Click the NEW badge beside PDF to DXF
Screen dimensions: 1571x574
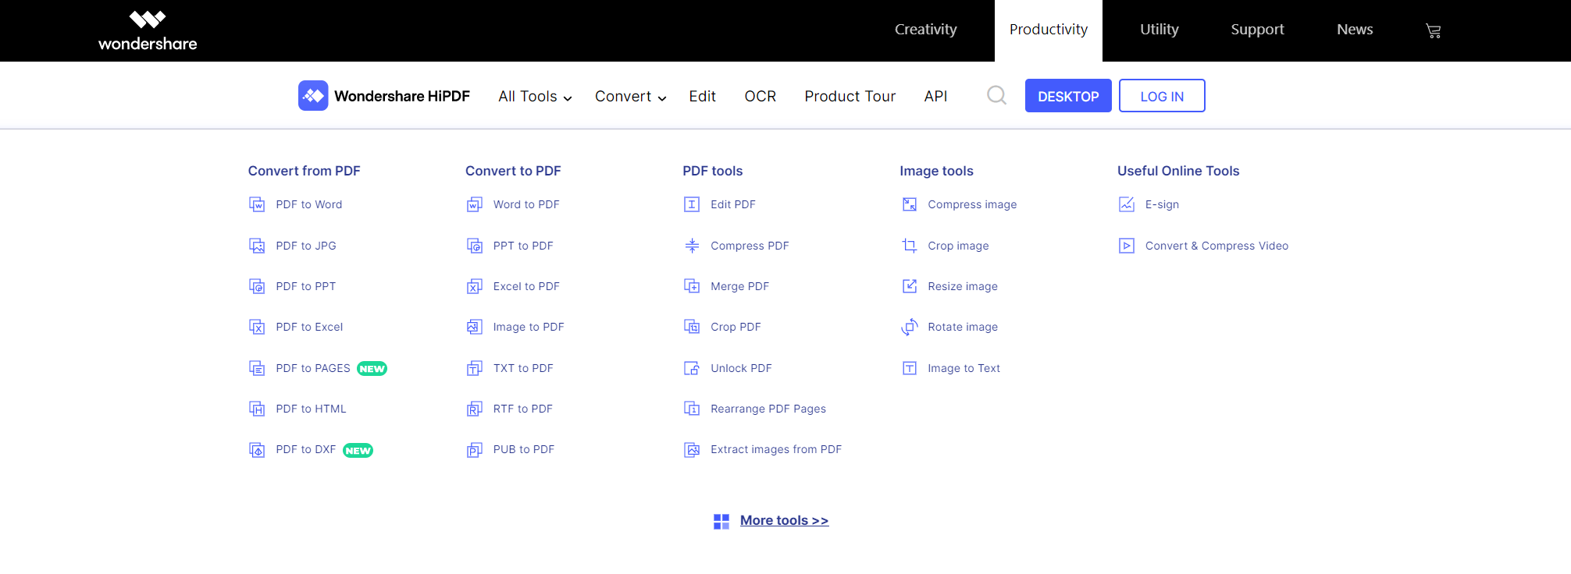pyautogui.click(x=358, y=450)
